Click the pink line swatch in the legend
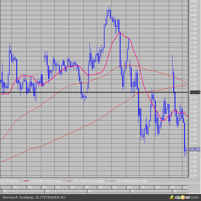Viewport: 201px width, 201px height. pos(27,181)
